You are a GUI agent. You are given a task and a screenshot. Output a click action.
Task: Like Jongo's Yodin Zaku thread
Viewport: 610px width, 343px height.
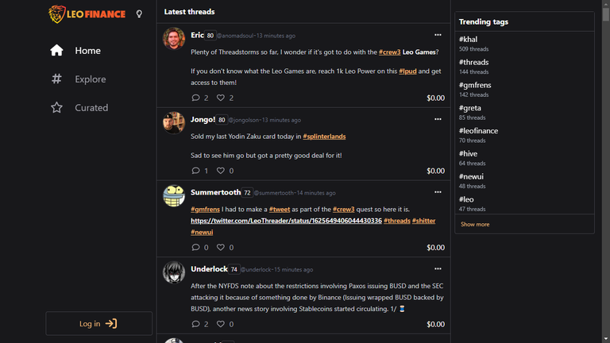(x=221, y=171)
